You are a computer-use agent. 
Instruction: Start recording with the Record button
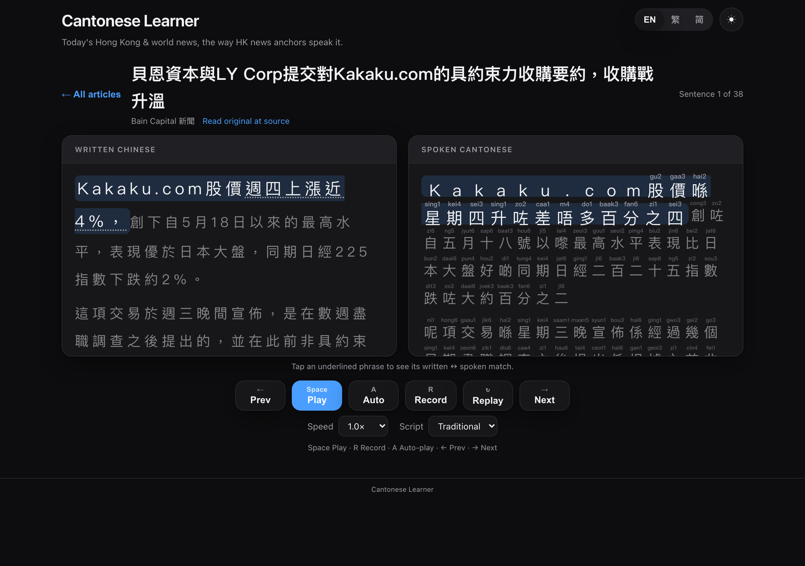tap(430, 396)
